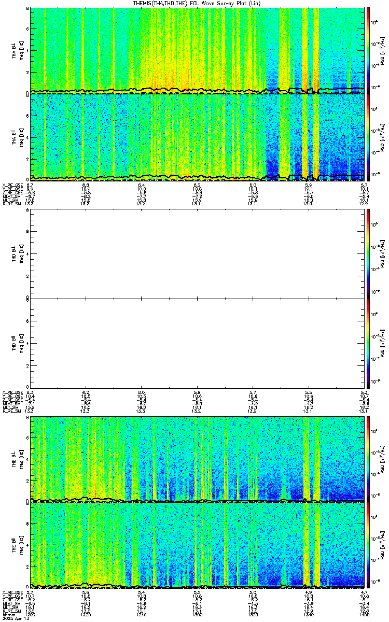389x622 pixels.
Task: Click the THA B perpendicular spectrogram panel
Action: (x=198, y=50)
